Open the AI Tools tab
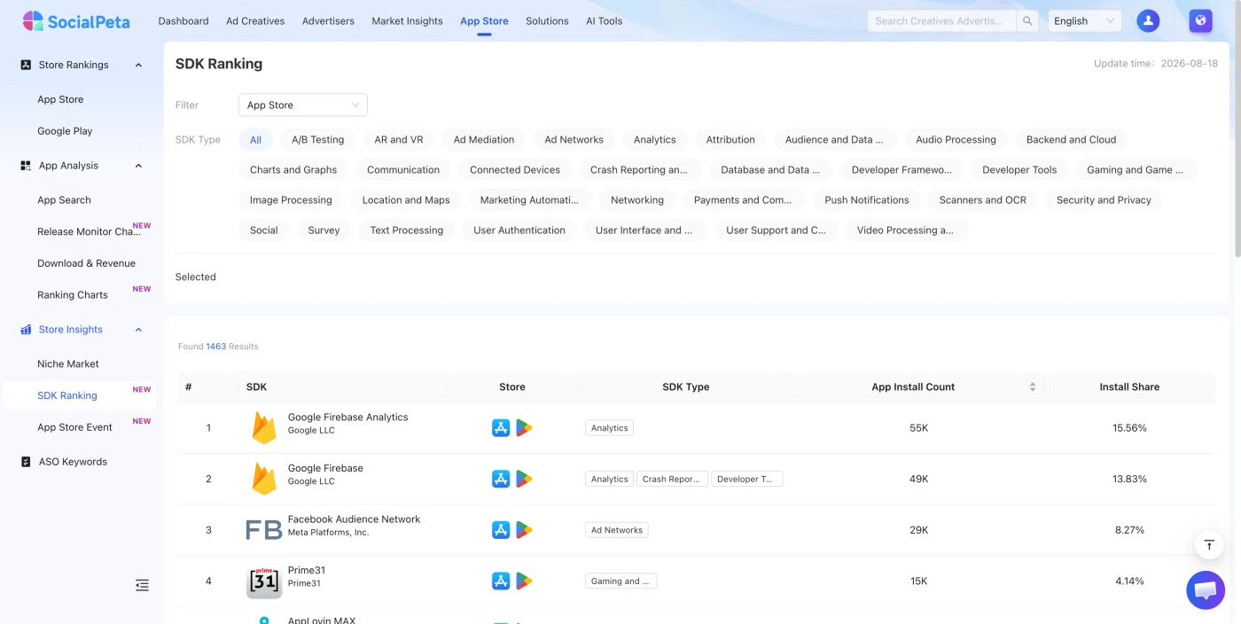Viewport: 1241px width, 624px height. [x=605, y=21]
